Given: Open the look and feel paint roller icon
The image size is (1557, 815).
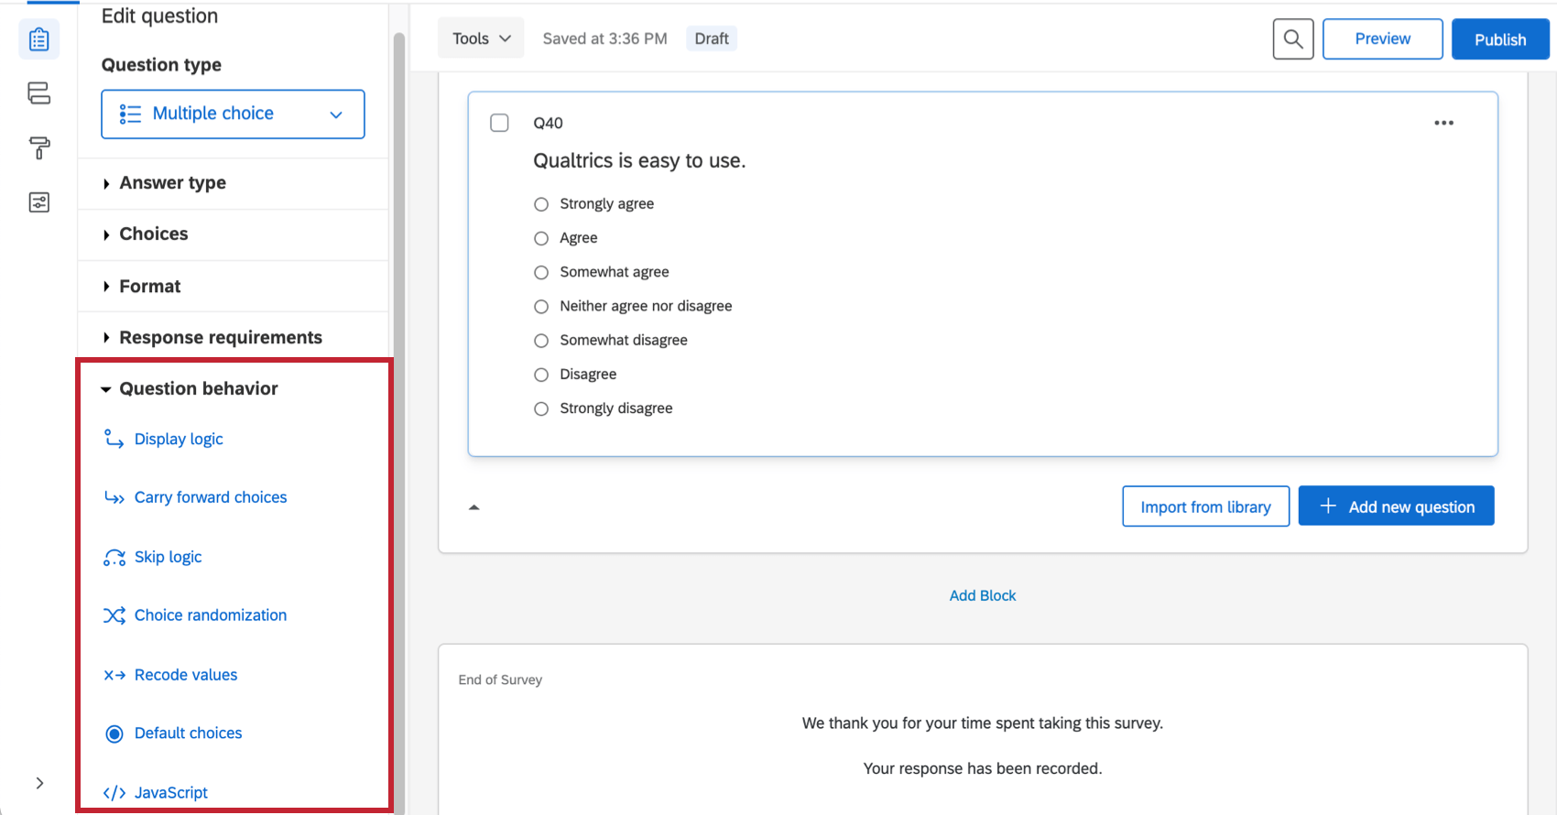Looking at the screenshot, I should point(39,147).
